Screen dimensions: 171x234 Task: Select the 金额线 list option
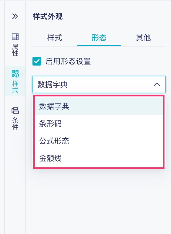click(x=50, y=158)
